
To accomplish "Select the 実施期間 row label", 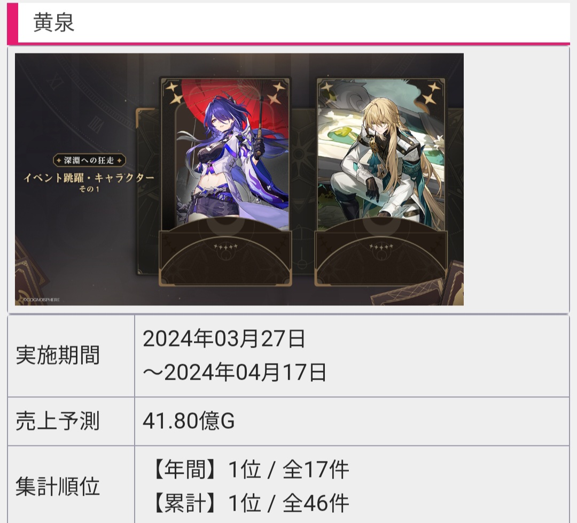I will pyautogui.click(x=58, y=355).
